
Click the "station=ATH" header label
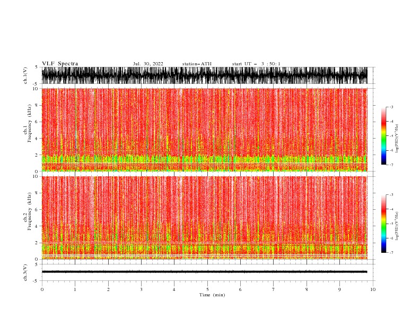click(197, 64)
